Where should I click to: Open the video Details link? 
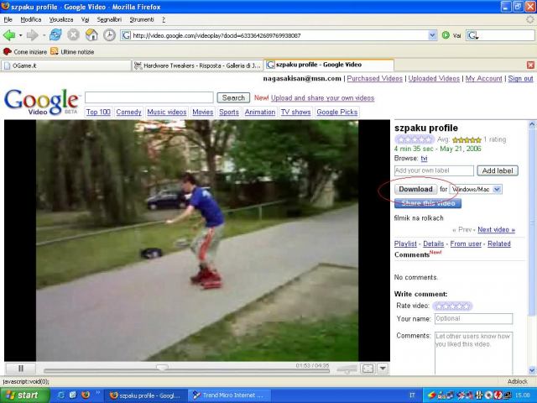pyautogui.click(x=434, y=243)
